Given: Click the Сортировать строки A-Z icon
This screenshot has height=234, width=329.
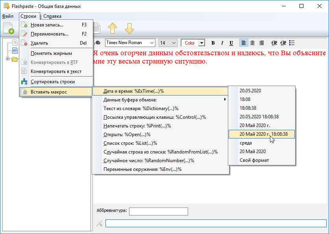Looking at the screenshot, I should (24, 82).
